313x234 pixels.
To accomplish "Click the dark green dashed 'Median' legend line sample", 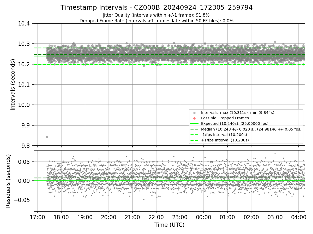I will click(x=194, y=129).
